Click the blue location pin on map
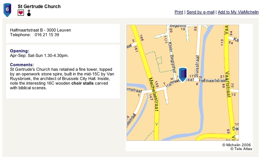The width and height of the screenshot is (261, 162). point(183,75)
